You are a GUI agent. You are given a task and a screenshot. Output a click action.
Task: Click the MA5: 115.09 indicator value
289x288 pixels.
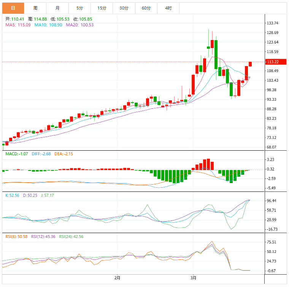(18, 25)
